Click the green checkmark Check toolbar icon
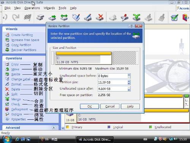The width and height of the screenshot is (190, 143). (x=174, y=18)
